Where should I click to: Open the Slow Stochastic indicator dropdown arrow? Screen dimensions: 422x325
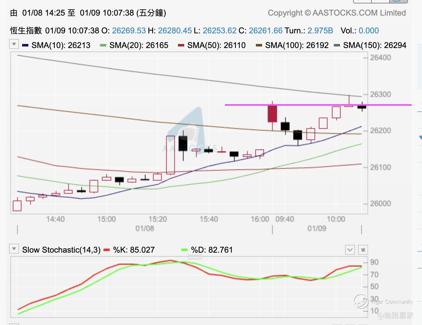[14, 249]
